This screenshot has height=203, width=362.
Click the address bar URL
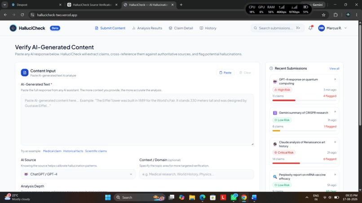pyautogui.click(x=57, y=15)
